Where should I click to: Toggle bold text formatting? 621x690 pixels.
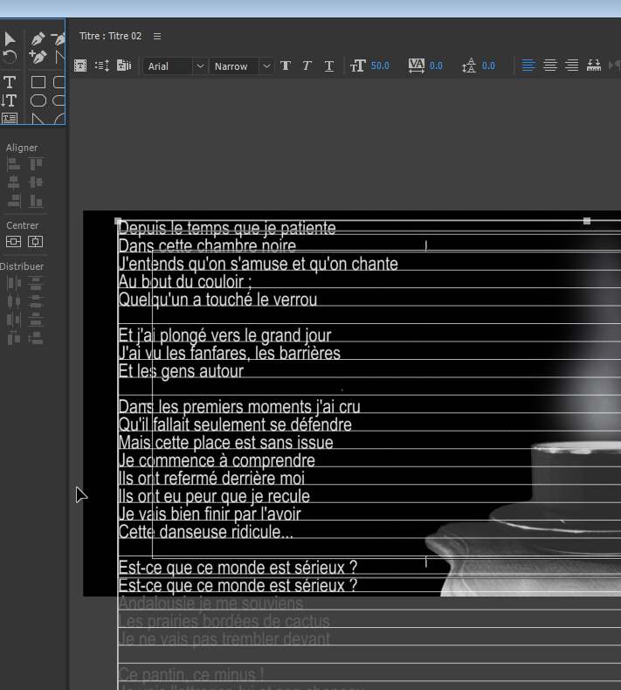tap(286, 66)
